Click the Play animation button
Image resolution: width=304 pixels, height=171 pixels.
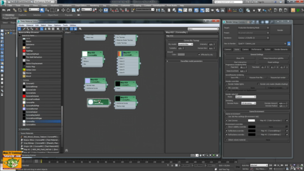278,165
